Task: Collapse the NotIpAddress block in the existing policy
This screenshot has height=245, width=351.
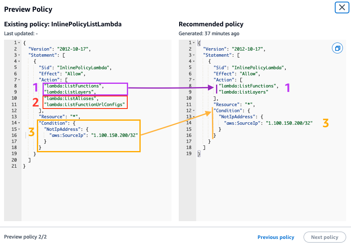Action: [19, 129]
